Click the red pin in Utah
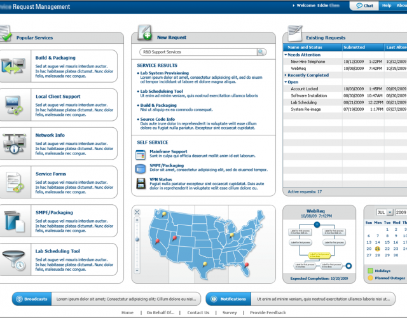407x318 pixels. (x=174, y=238)
